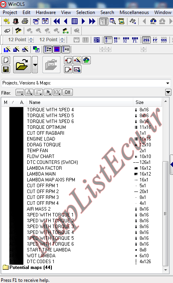This screenshot has width=173, height=283.
Task: Click the chip hardware icon in second toolbar
Action: (x=18, y=31)
